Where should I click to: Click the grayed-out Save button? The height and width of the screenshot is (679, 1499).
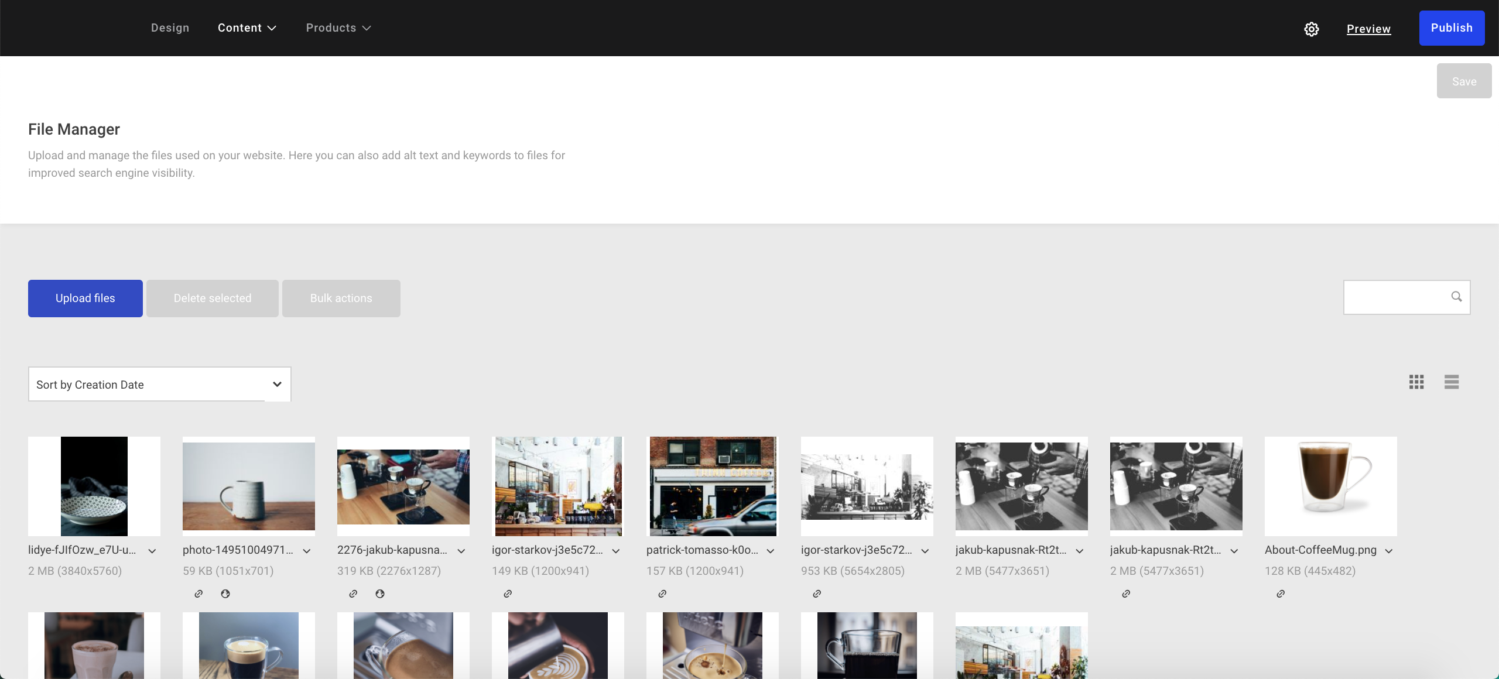[x=1464, y=81]
